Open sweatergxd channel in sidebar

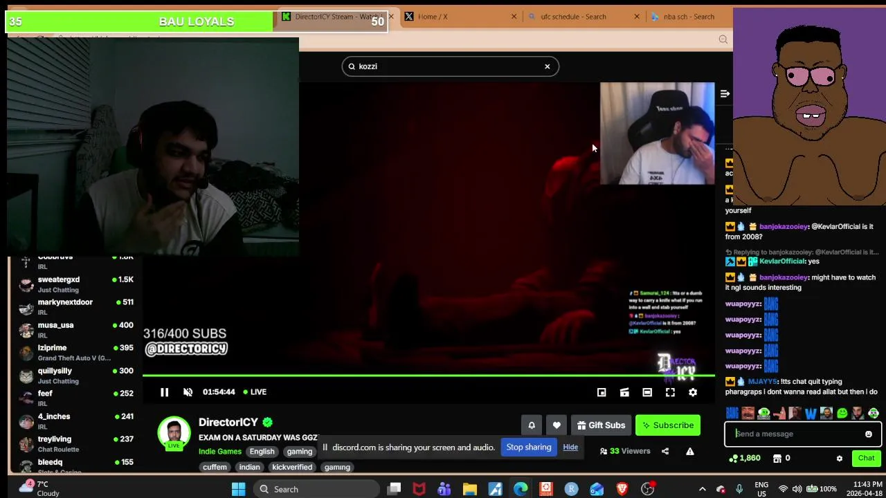click(x=76, y=284)
